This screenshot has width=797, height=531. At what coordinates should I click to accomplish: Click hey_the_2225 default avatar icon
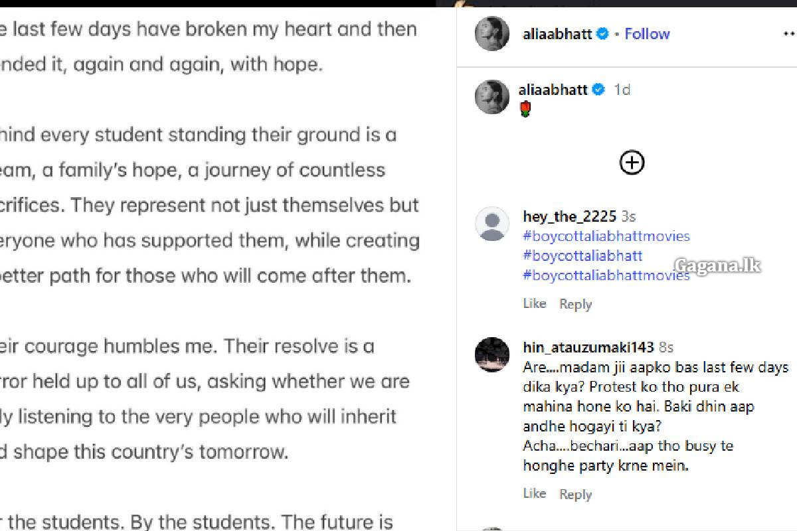[492, 224]
